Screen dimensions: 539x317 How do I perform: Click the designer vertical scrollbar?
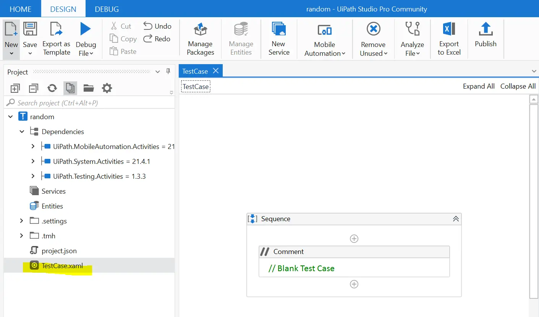click(534, 199)
